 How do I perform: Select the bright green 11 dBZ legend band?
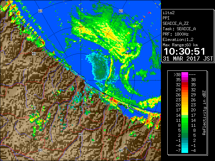click(185, 120)
